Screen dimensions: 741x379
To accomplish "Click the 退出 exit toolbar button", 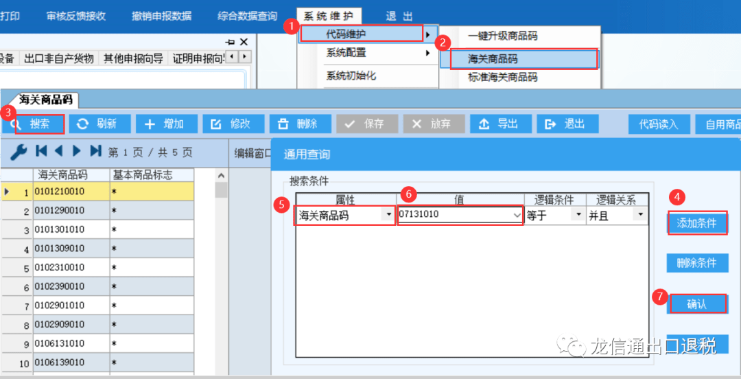I will [568, 124].
